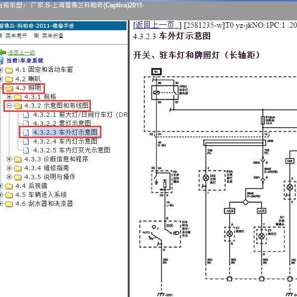This screenshot has width=297, height=297.
Task: Select tree item 4.2 喇叭
Action: [28, 79]
